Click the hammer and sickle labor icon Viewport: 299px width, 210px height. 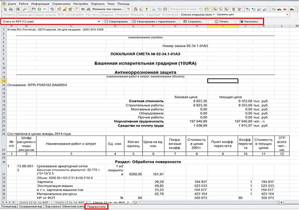coord(274,9)
